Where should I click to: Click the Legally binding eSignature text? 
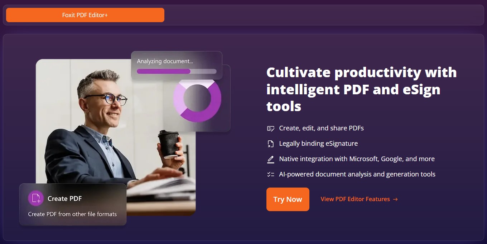[318, 144]
